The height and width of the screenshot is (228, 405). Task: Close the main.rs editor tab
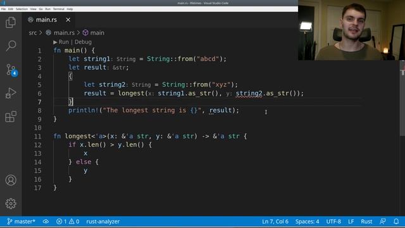point(68,20)
